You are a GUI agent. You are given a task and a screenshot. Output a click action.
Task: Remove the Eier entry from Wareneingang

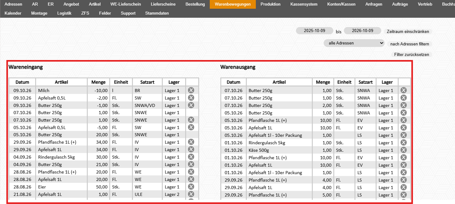tap(191, 187)
